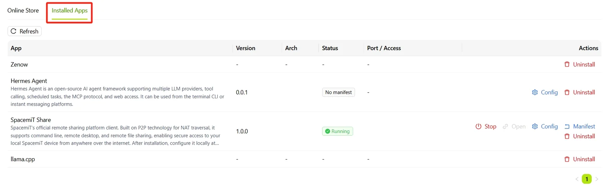Click trash icon in SpacemiT Share row
The width and height of the screenshot is (612, 192).
567,136
